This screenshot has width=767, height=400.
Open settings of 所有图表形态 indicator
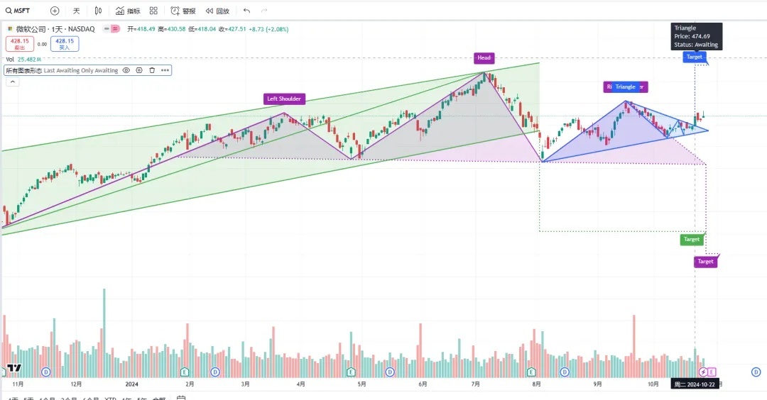coord(139,70)
